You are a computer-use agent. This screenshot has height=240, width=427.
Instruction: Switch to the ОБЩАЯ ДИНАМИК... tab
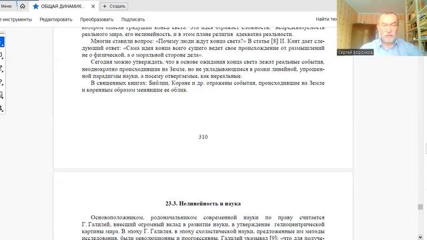(63, 6)
